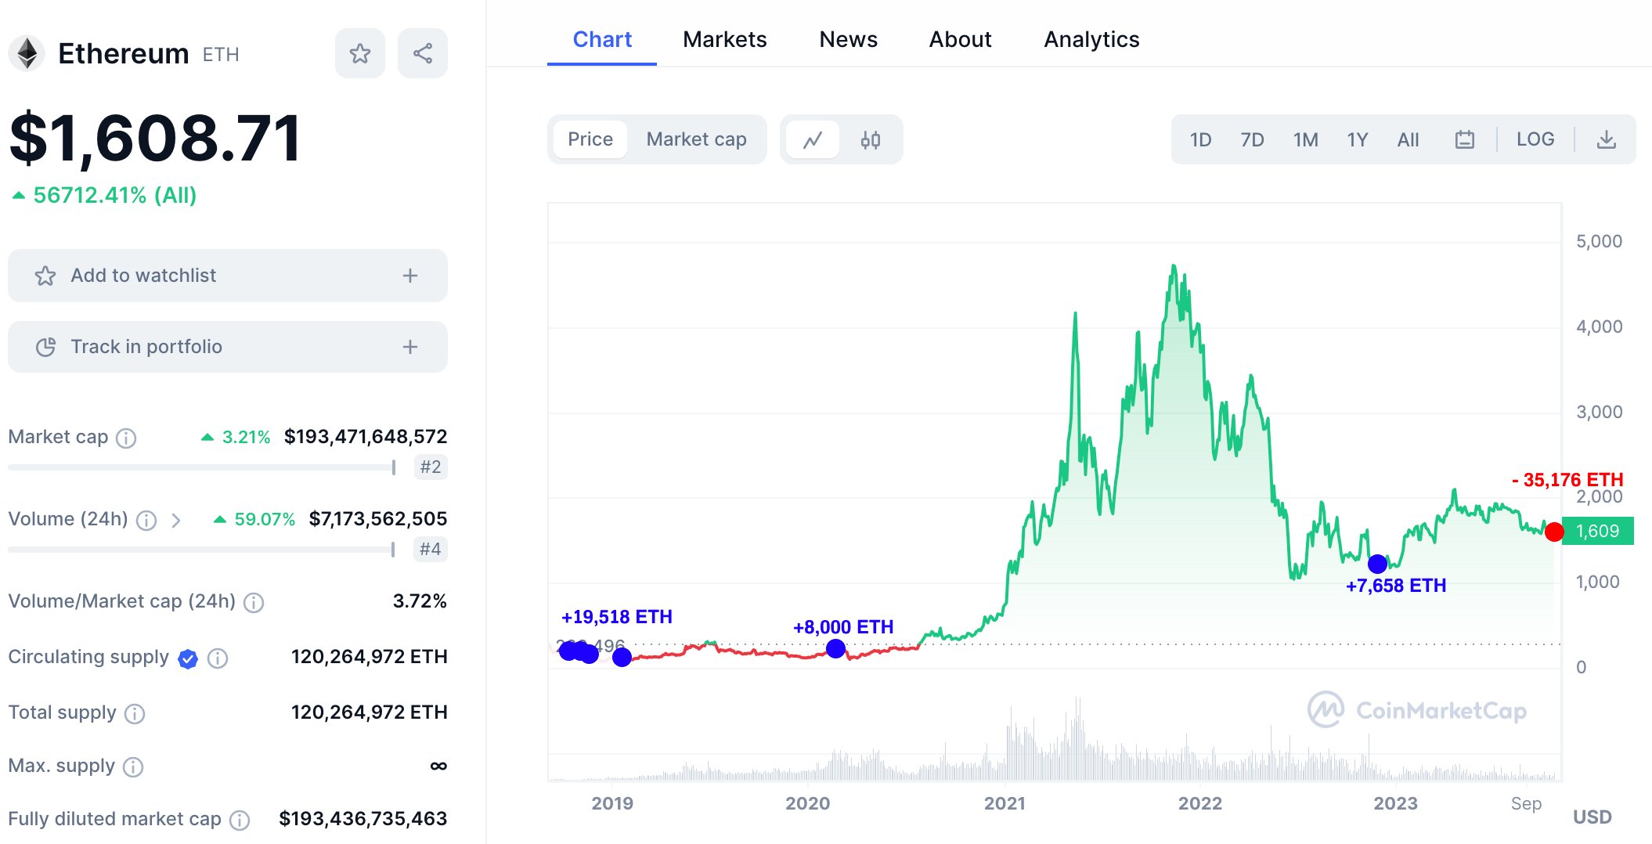Screen dimensions: 1652x844
Task: Select the star favorite icon next to Ethereum
Action: click(x=359, y=52)
